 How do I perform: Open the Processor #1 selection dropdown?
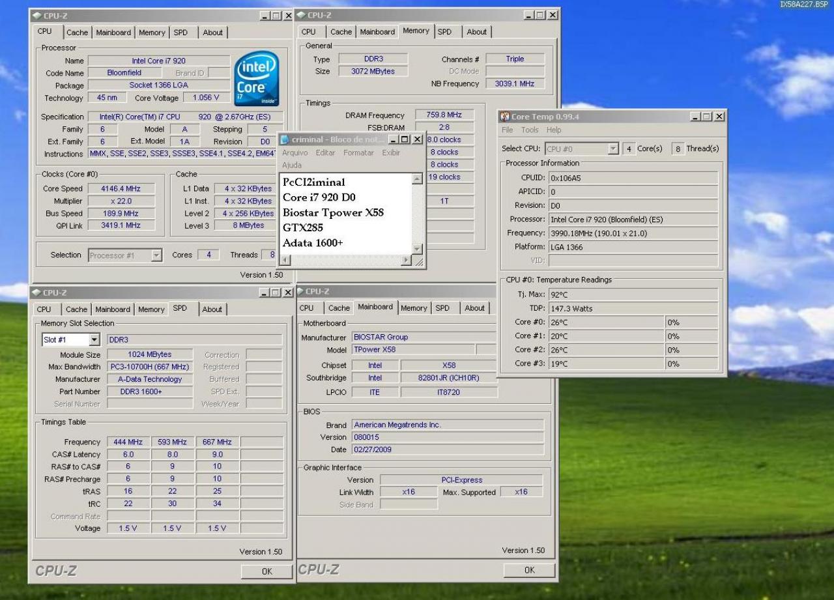[x=156, y=255]
